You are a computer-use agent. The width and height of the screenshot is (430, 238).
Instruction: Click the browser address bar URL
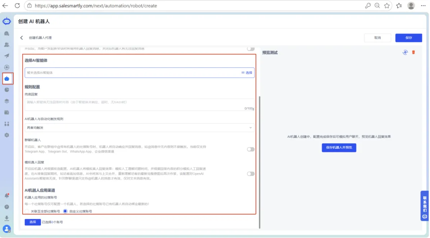pos(96,5)
